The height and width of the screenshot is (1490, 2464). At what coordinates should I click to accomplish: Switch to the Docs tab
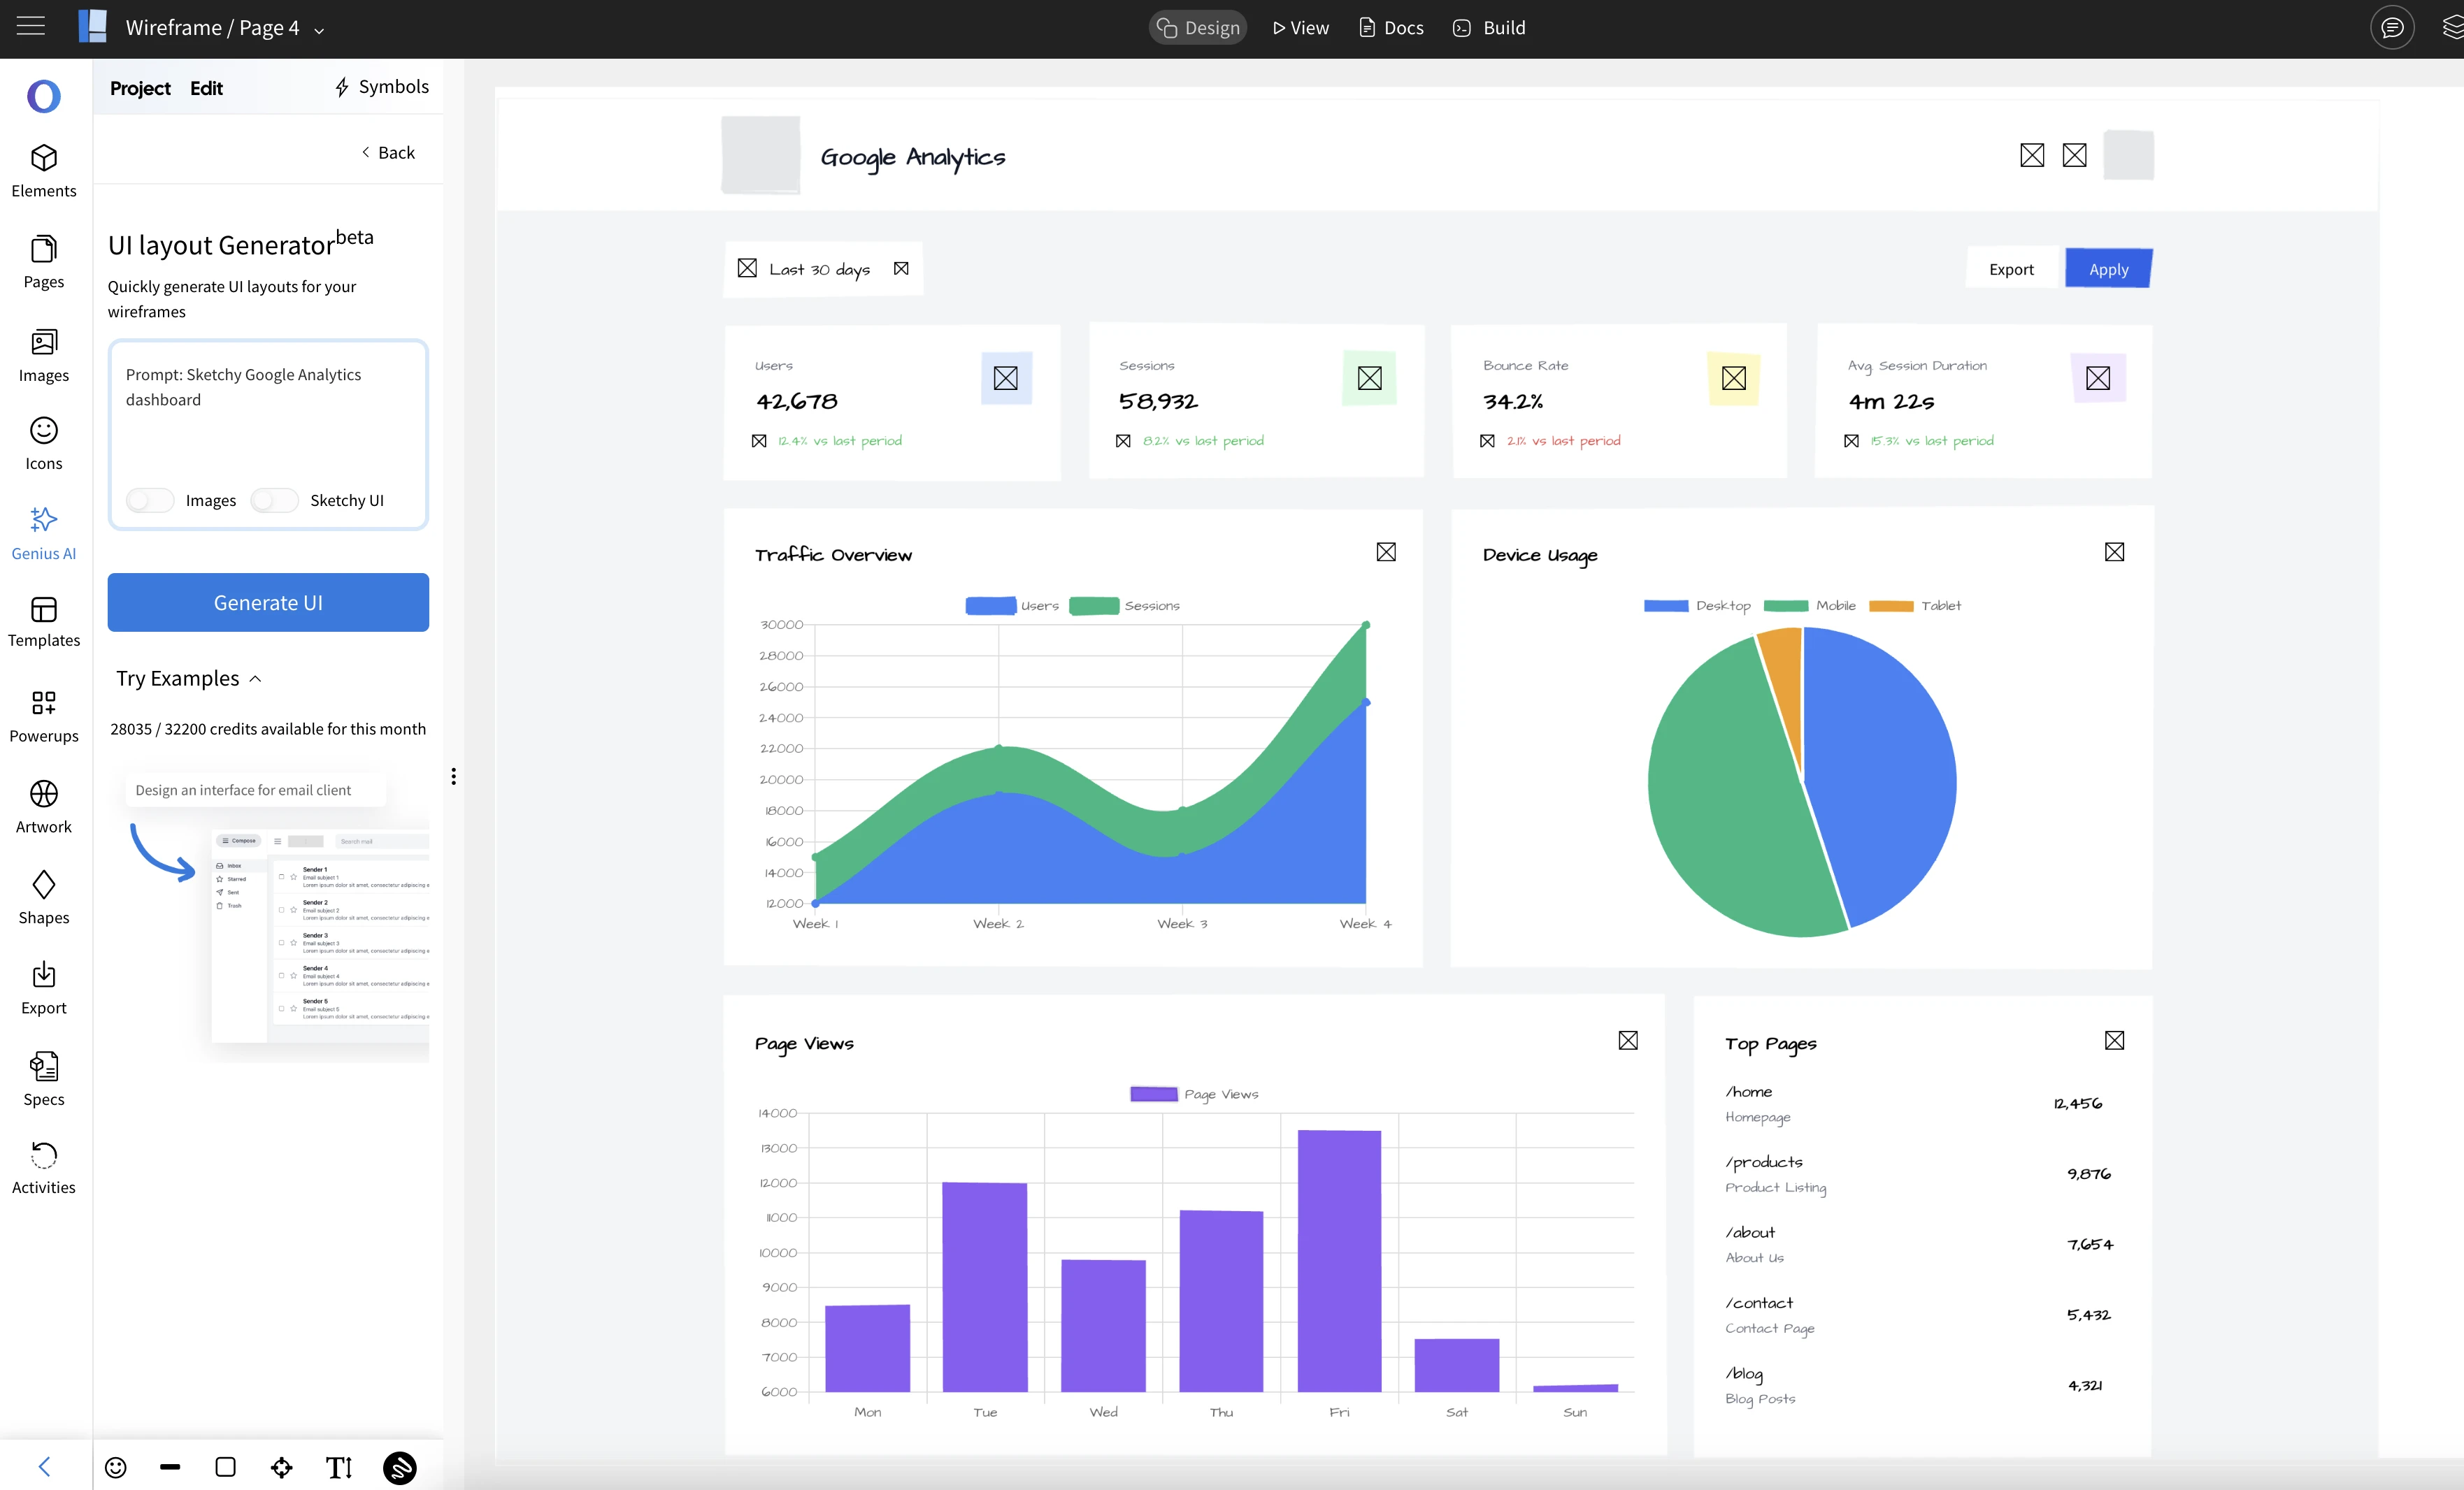[1391, 28]
